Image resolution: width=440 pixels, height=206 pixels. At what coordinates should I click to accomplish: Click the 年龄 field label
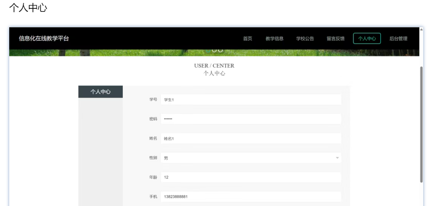pos(153,177)
